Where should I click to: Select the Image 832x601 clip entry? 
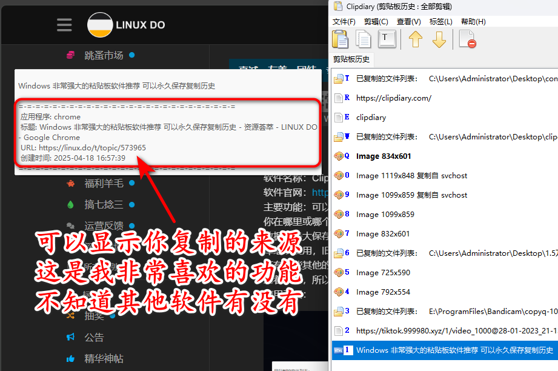[445, 234]
